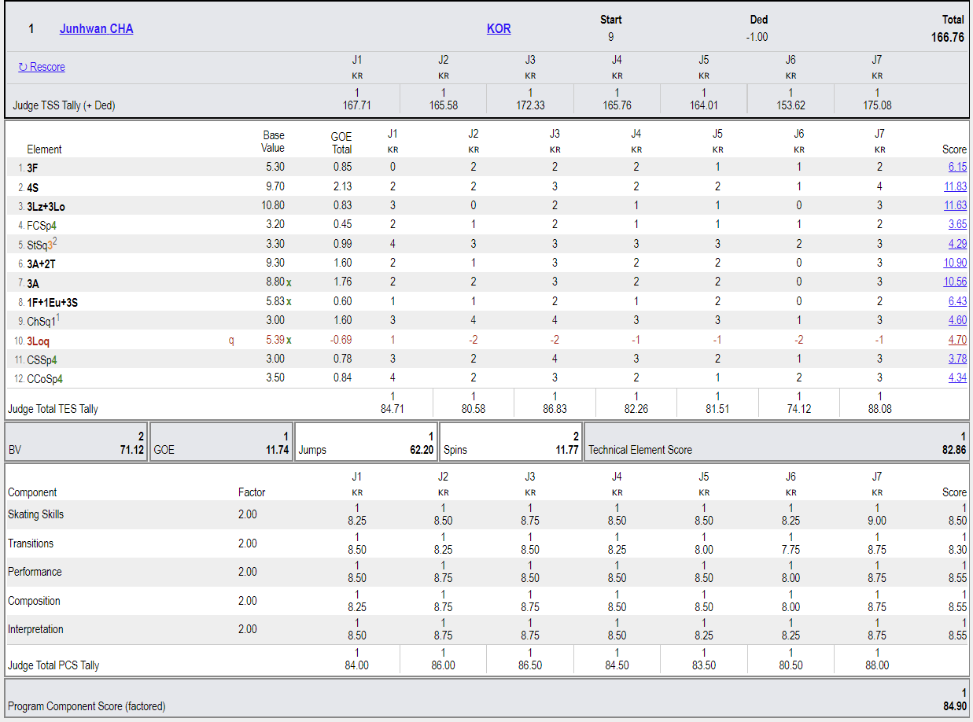Screen dimensions: 973x722
Task: Open the 3Loq score 4.70
Action: (x=957, y=340)
